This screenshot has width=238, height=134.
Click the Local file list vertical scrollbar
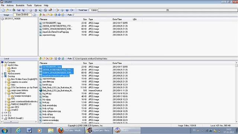(x=237, y=92)
